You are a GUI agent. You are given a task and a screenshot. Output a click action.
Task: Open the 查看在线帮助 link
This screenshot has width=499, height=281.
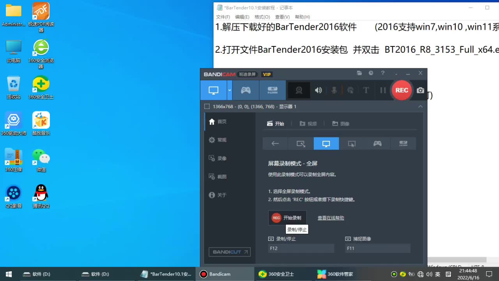pyautogui.click(x=331, y=218)
